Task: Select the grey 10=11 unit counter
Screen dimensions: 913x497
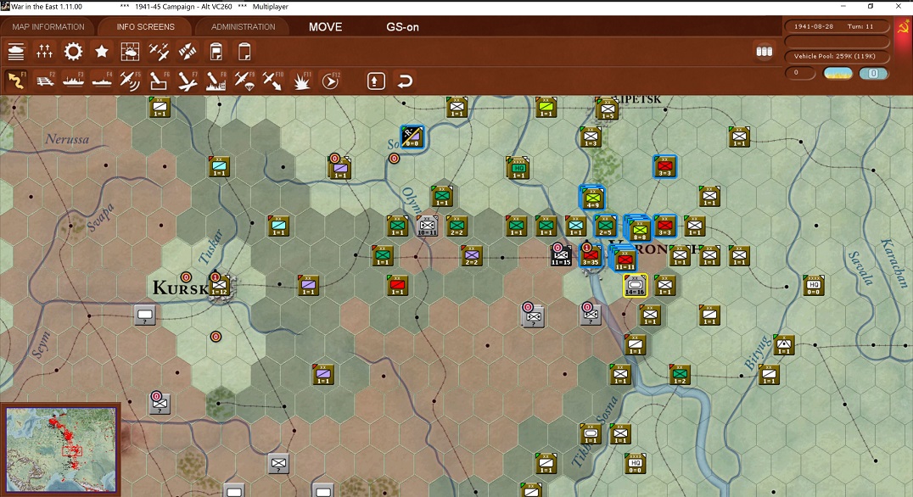Action: [x=427, y=226]
